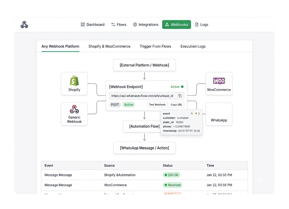The image size is (289, 209).
Task: Select the Automation Flow node
Action: tap(142, 126)
